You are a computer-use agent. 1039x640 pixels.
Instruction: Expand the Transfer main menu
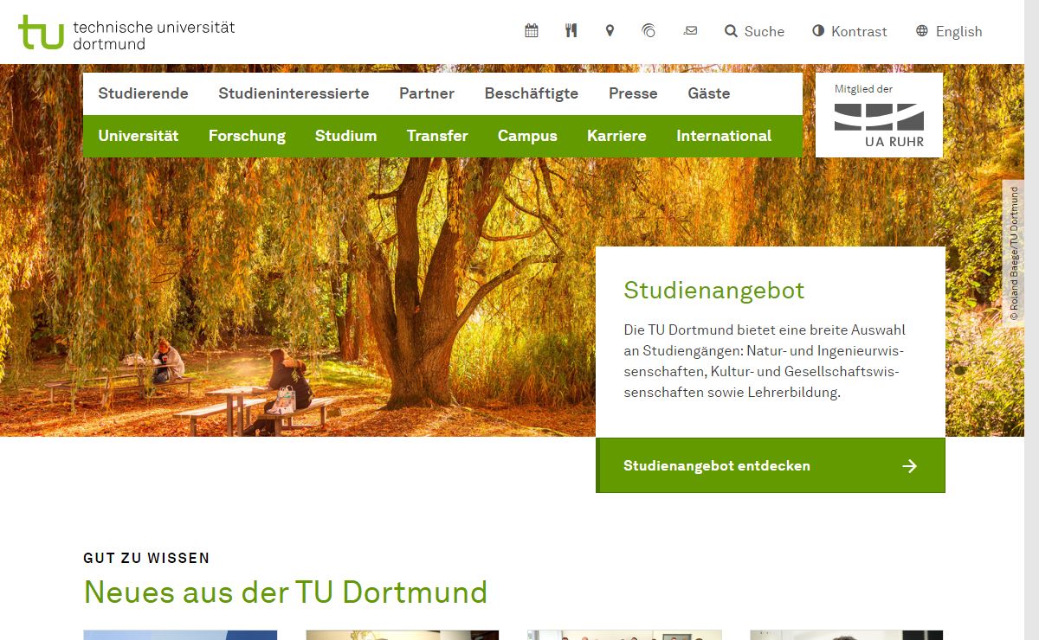pyautogui.click(x=437, y=136)
